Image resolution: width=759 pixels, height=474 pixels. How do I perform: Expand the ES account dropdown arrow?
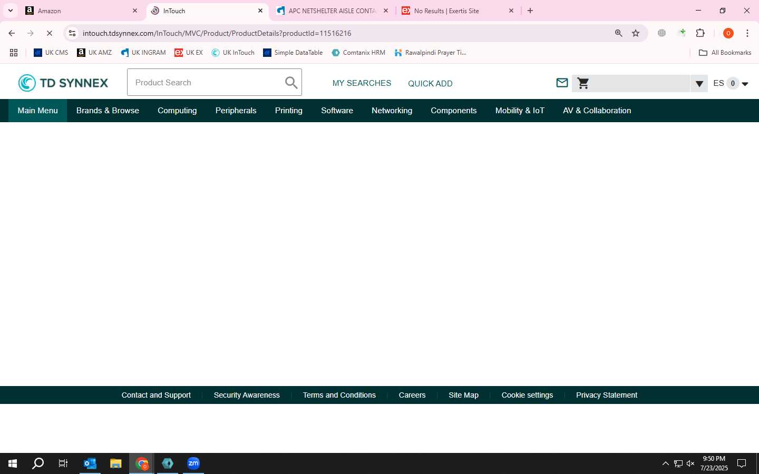(x=745, y=84)
